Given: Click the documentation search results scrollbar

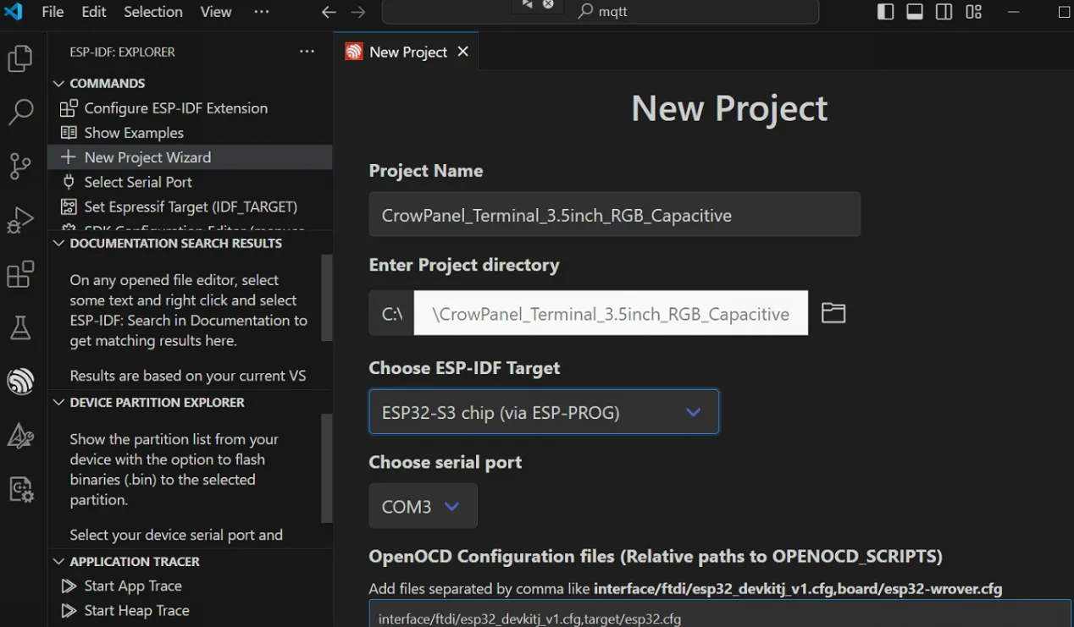Looking at the screenshot, I should [x=327, y=298].
